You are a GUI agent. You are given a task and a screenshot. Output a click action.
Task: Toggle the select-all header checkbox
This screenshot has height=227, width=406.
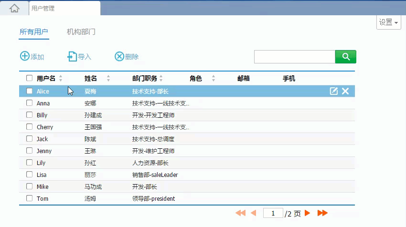(29, 78)
